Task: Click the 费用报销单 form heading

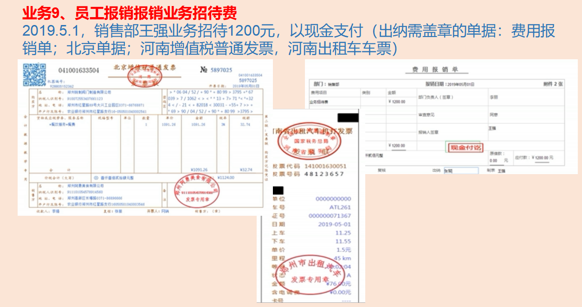Action: (434, 70)
